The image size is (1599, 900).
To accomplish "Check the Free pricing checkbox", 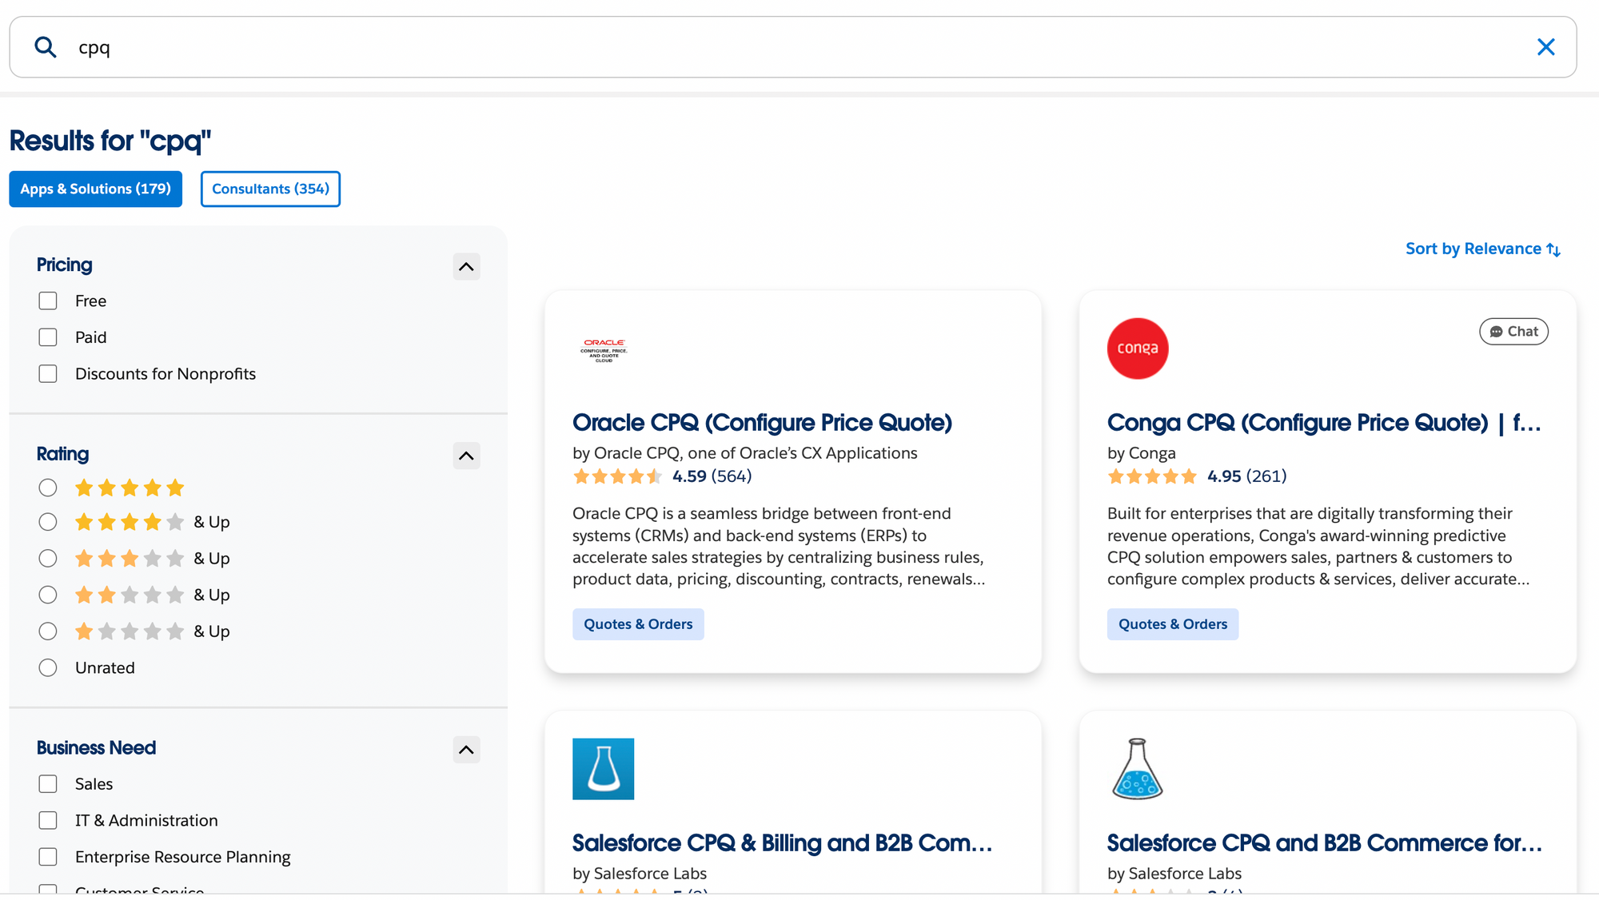I will click(48, 301).
